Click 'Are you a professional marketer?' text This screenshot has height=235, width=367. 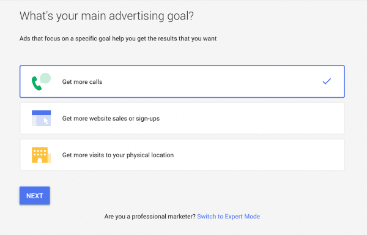pos(150,217)
